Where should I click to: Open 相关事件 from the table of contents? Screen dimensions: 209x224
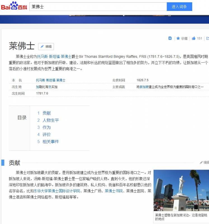pyautogui.click(x=50, y=142)
